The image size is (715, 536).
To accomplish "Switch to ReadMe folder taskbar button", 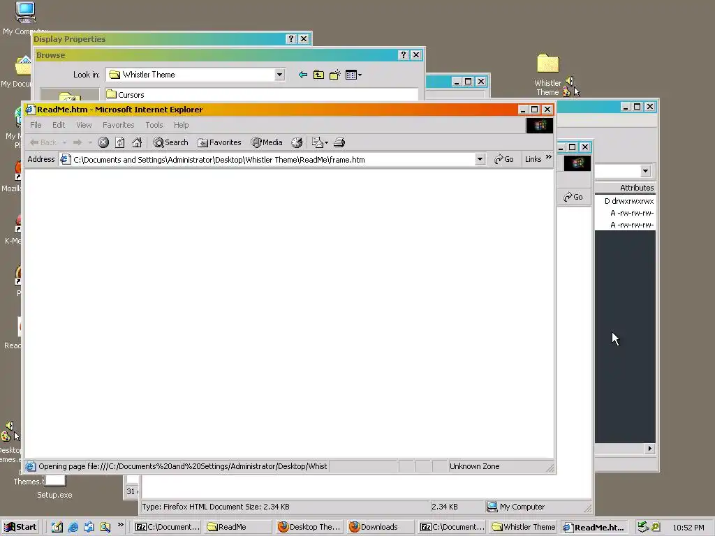I will (237, 527).
